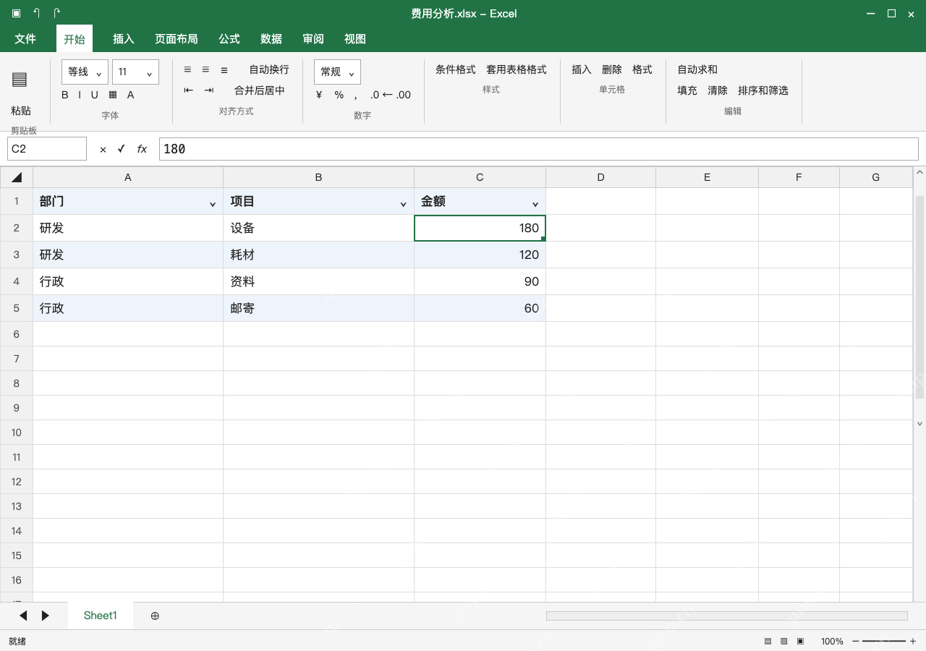Viewport: 926px width, 651px height.
Task: Click the 清除 clear button
Action: point(718,90)
